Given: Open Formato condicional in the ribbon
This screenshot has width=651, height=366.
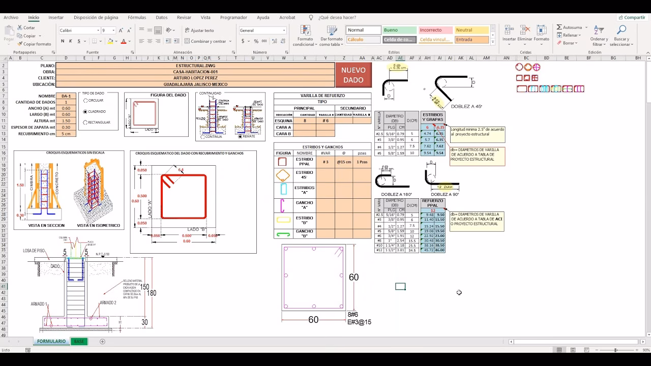Looking at the screenshot, I should tap(305, 35).
